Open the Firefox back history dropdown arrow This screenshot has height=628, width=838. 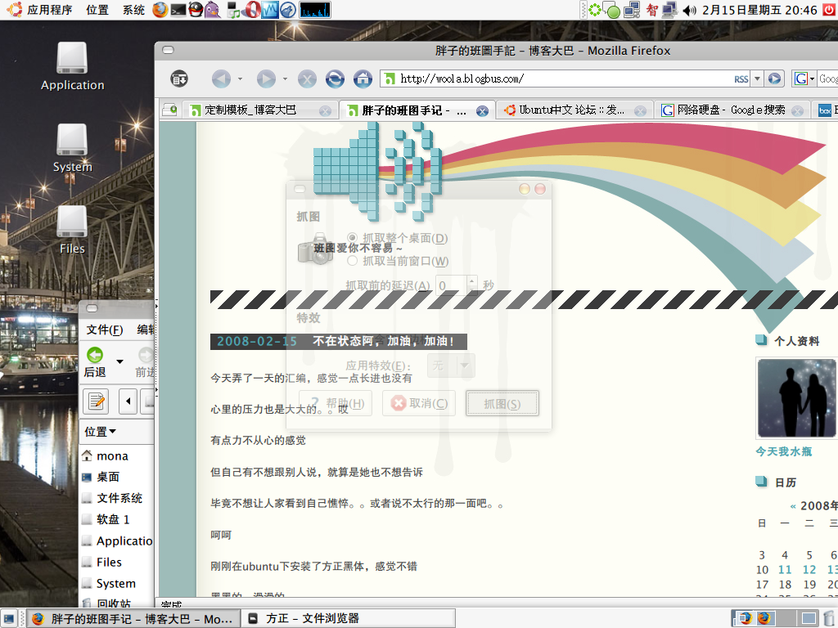(240, 79)
